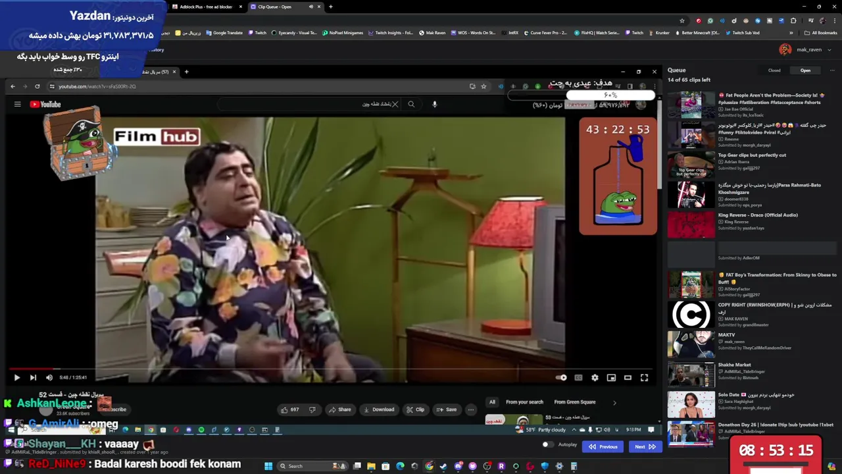Open File Explorer from taskbar
The image size is (842, 474).
[x=371, y=466]
